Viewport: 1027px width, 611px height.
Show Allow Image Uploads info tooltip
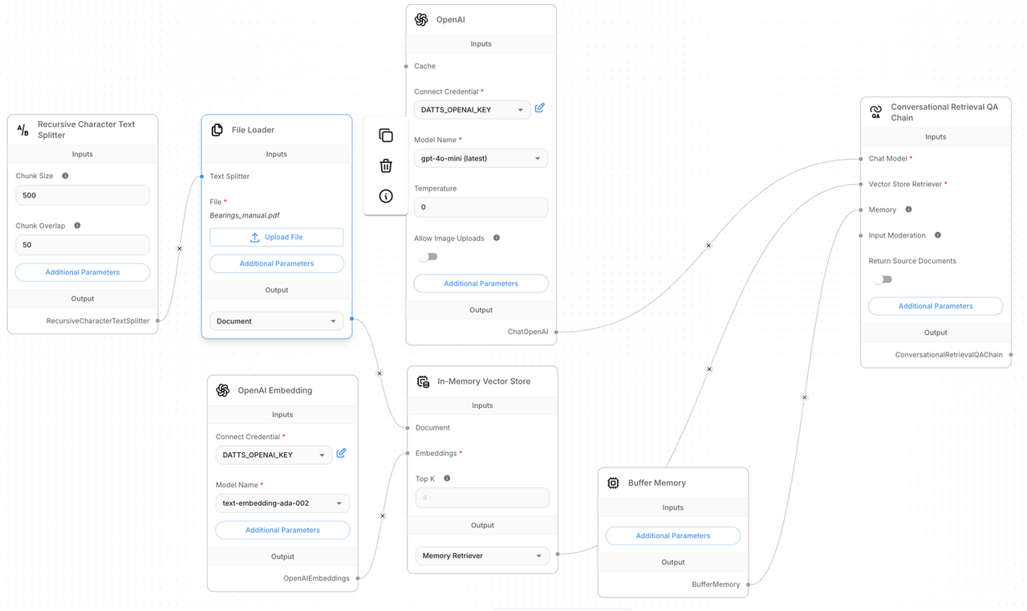[497, 238]
